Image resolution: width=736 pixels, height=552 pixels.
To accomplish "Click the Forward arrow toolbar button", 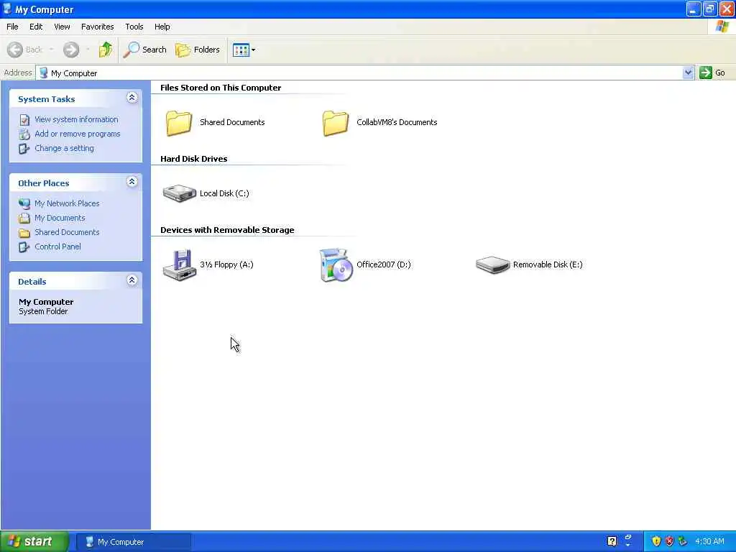I will [71, 50].
